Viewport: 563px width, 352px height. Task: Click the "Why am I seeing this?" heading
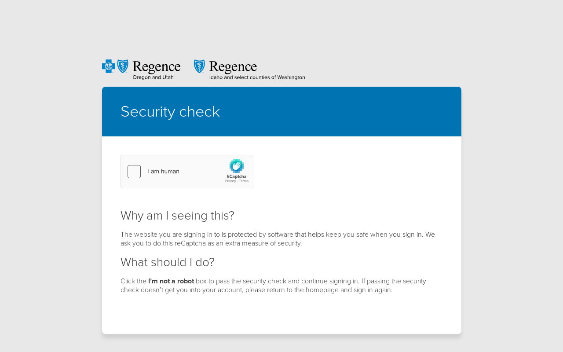pos(177,216)
